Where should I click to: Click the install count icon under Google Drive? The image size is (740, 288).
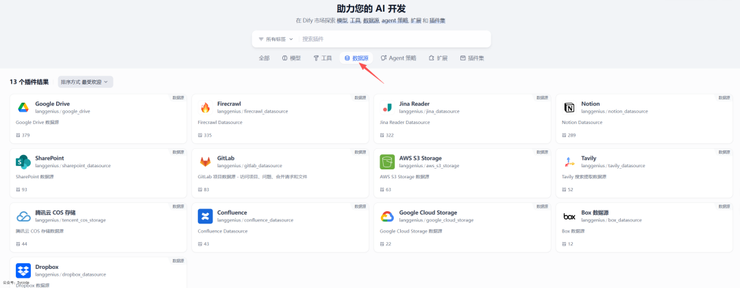18,135
